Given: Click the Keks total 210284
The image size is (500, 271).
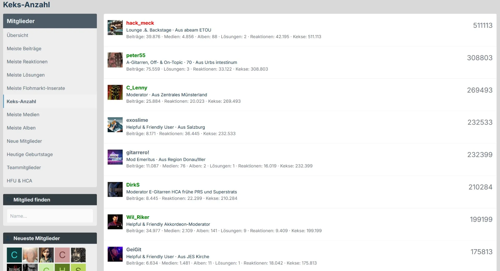Looking at the screenshot, I should coord(480,187).
